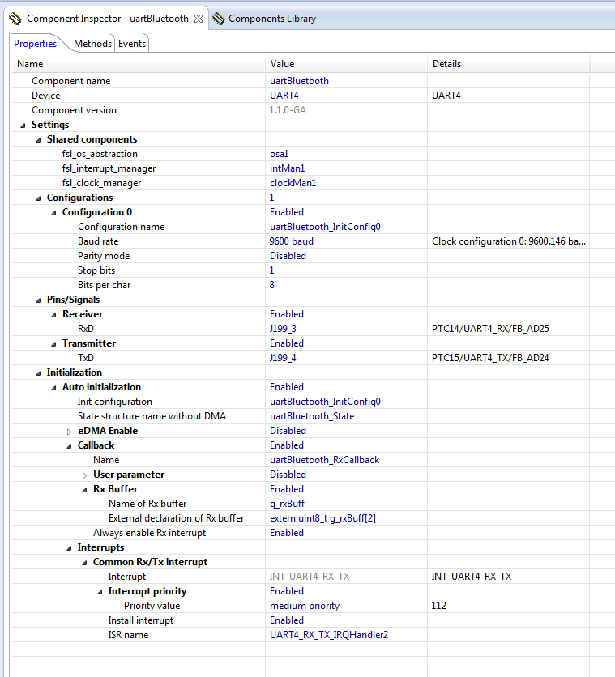Image resolution: width=615 pixels, height=677 pixels.
Task: Toggle the Parity mode Disabled value
Action: pos(288,256)
